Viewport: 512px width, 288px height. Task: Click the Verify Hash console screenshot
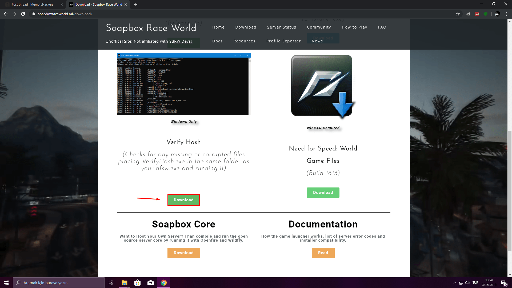click(x=184, y=84)
